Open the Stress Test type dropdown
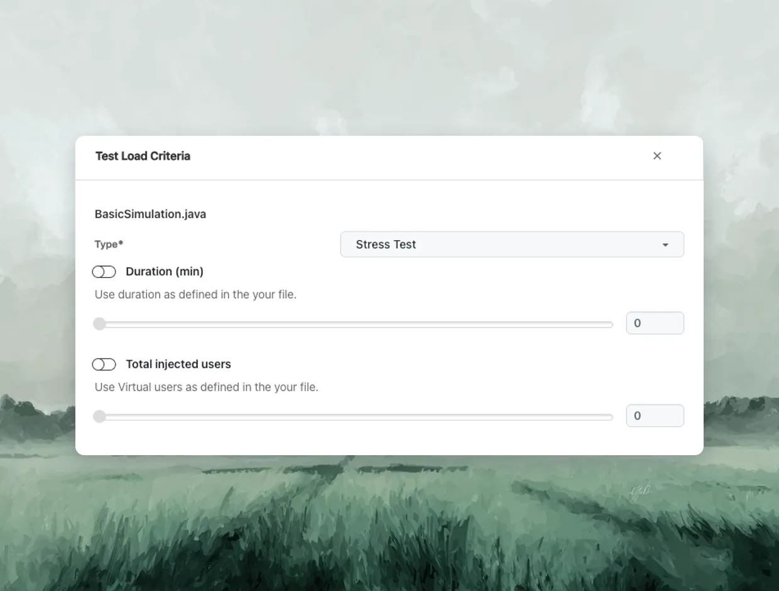 tap(512, 245)
